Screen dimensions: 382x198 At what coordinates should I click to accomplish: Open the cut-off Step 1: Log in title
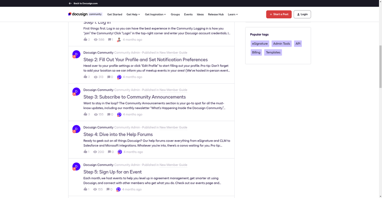tap(97, 22)
